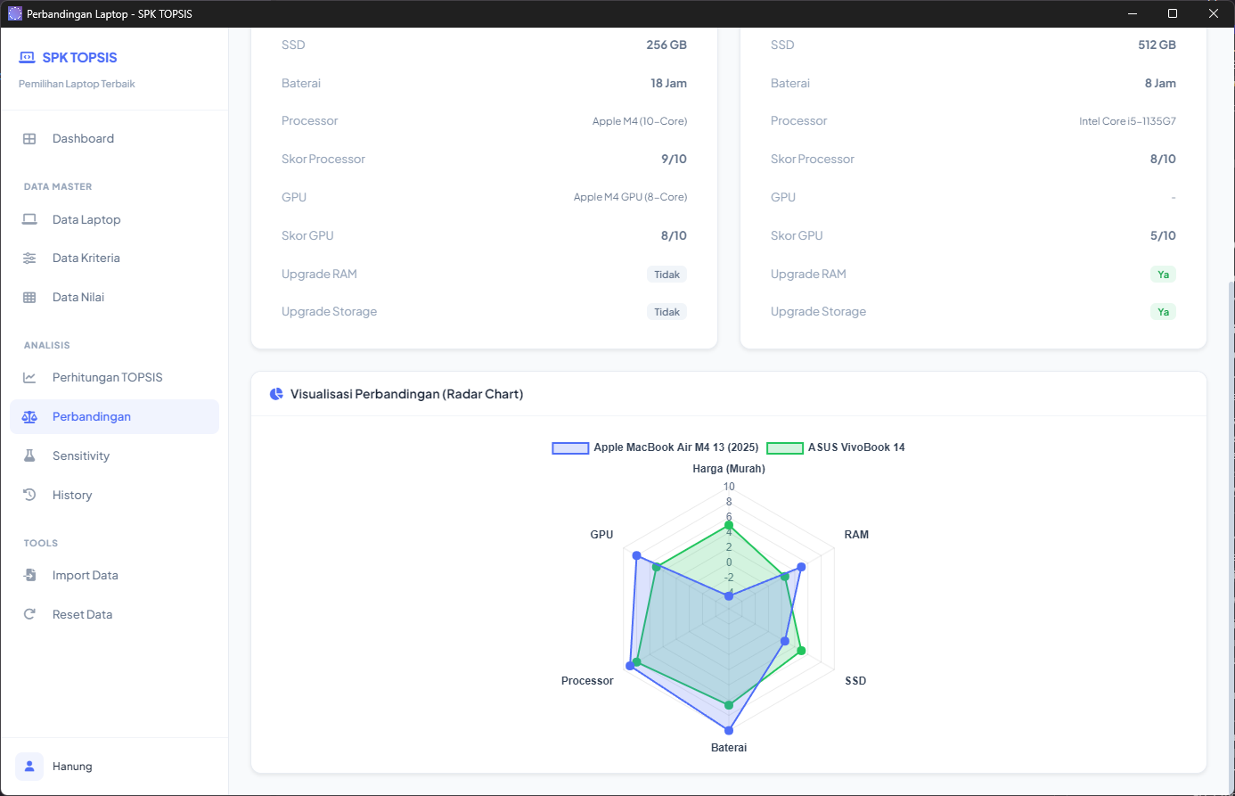Close the Perbandingan Laptop window
Viewport: 1235px width, 796px height.
(x=1214, y=13)
